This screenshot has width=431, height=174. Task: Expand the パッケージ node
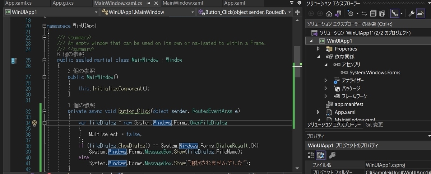pyautogui.click(x=326, y=88)
